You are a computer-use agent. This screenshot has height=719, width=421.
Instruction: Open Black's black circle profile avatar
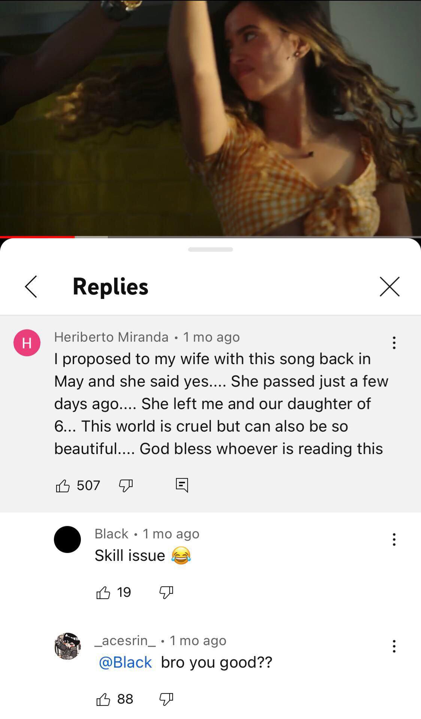[x=67, y=540]
